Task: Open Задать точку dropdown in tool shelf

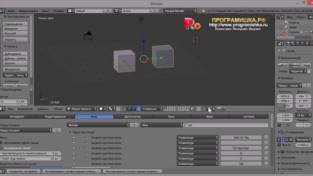Action: point(15,75)
